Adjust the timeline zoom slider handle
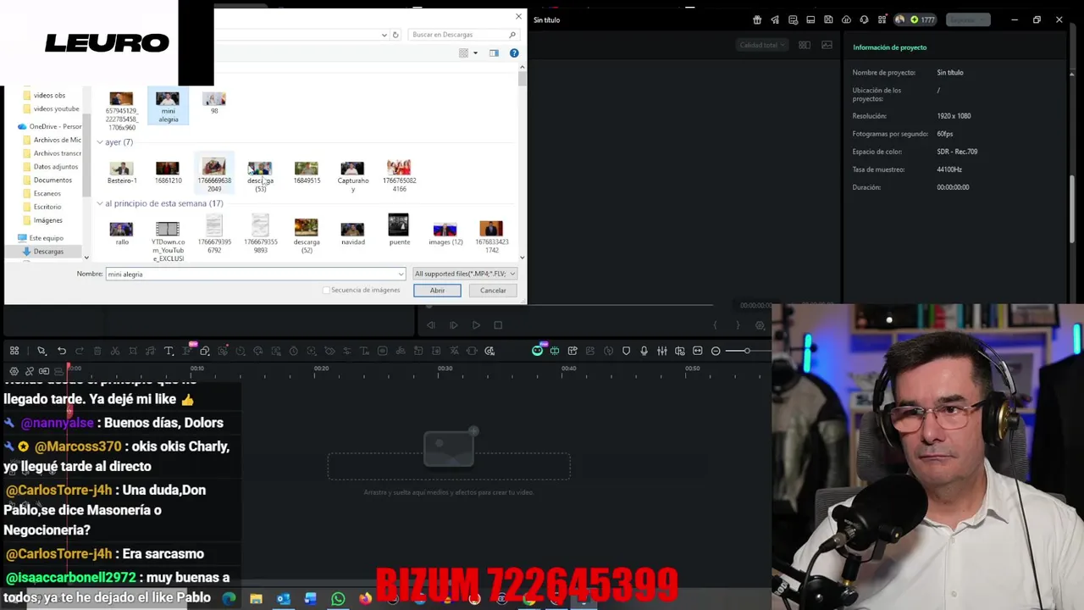 [747, 351]
